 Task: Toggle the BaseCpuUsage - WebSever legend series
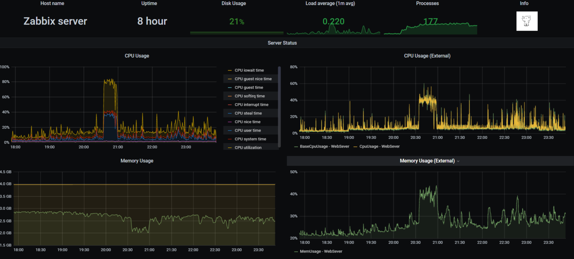(324, 146)
